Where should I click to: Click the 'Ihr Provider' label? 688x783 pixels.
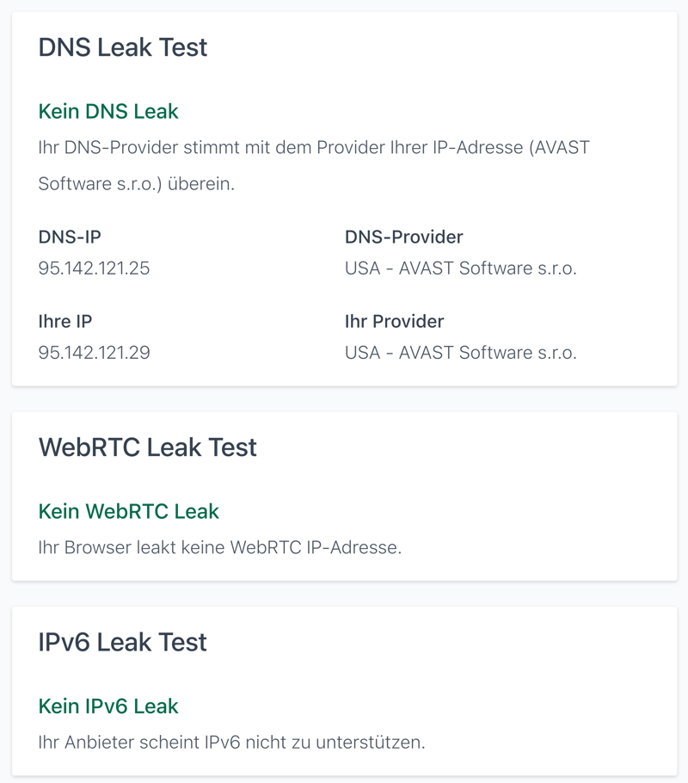click(394, 322)
